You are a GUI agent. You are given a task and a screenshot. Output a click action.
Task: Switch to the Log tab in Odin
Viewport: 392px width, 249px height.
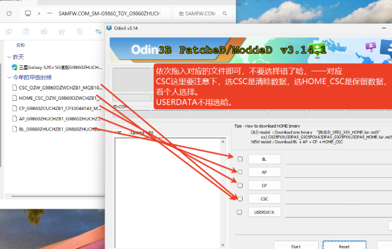coord(118,132)
